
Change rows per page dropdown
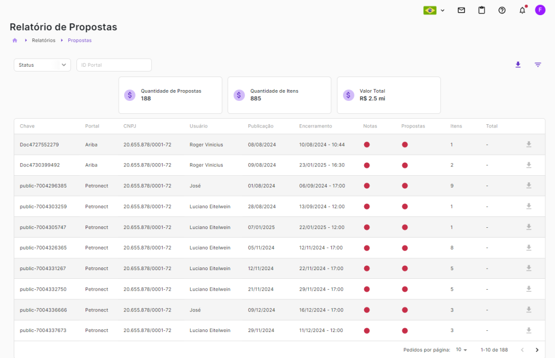coord(461,350)
